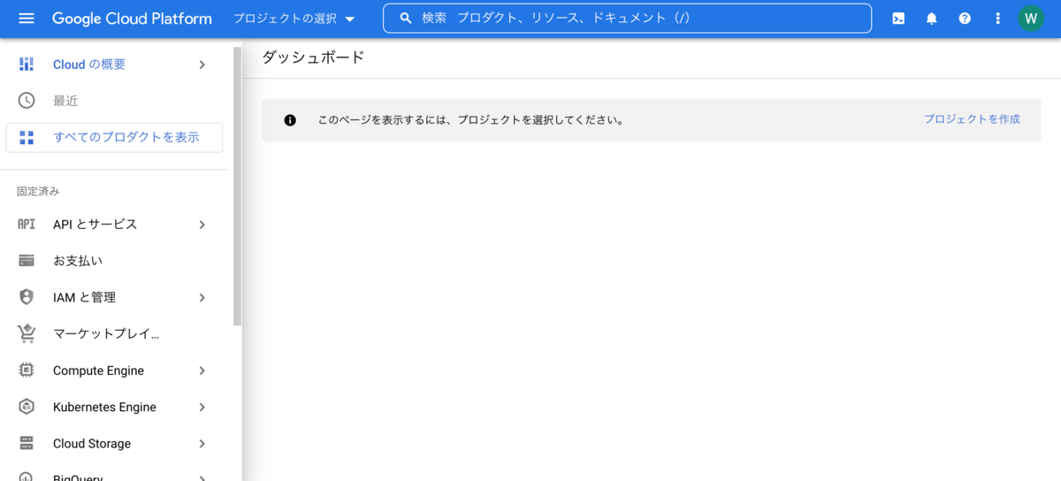Image resolution: width=1061 pixels, height=481 pixels.
Task: Open the notifications bell
Action: pyautogui.click(x=931, y=19)
